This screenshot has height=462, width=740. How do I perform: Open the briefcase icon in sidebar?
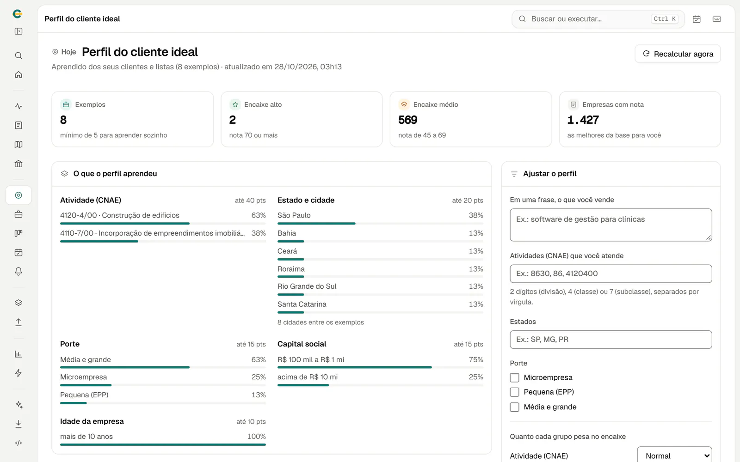[18, 214]
